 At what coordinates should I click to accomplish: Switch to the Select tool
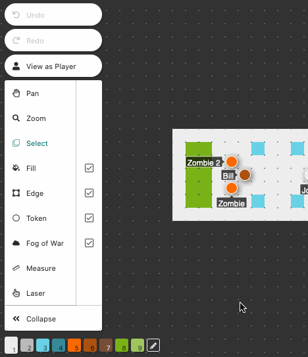click(x=40, y=143)
